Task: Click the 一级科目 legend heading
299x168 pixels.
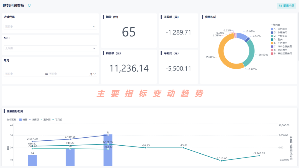Action: click(275, 25)
